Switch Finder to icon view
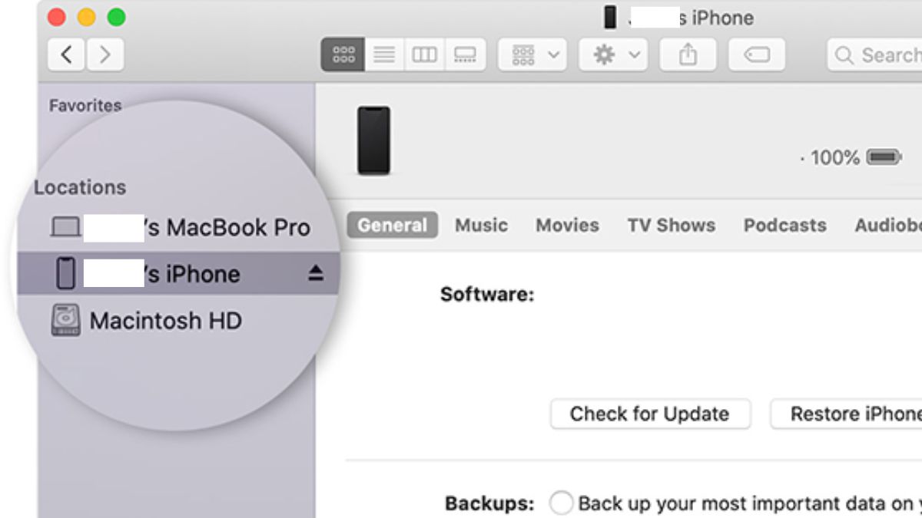The height and width of the screenshot is (518, 922). pos(343,54)
